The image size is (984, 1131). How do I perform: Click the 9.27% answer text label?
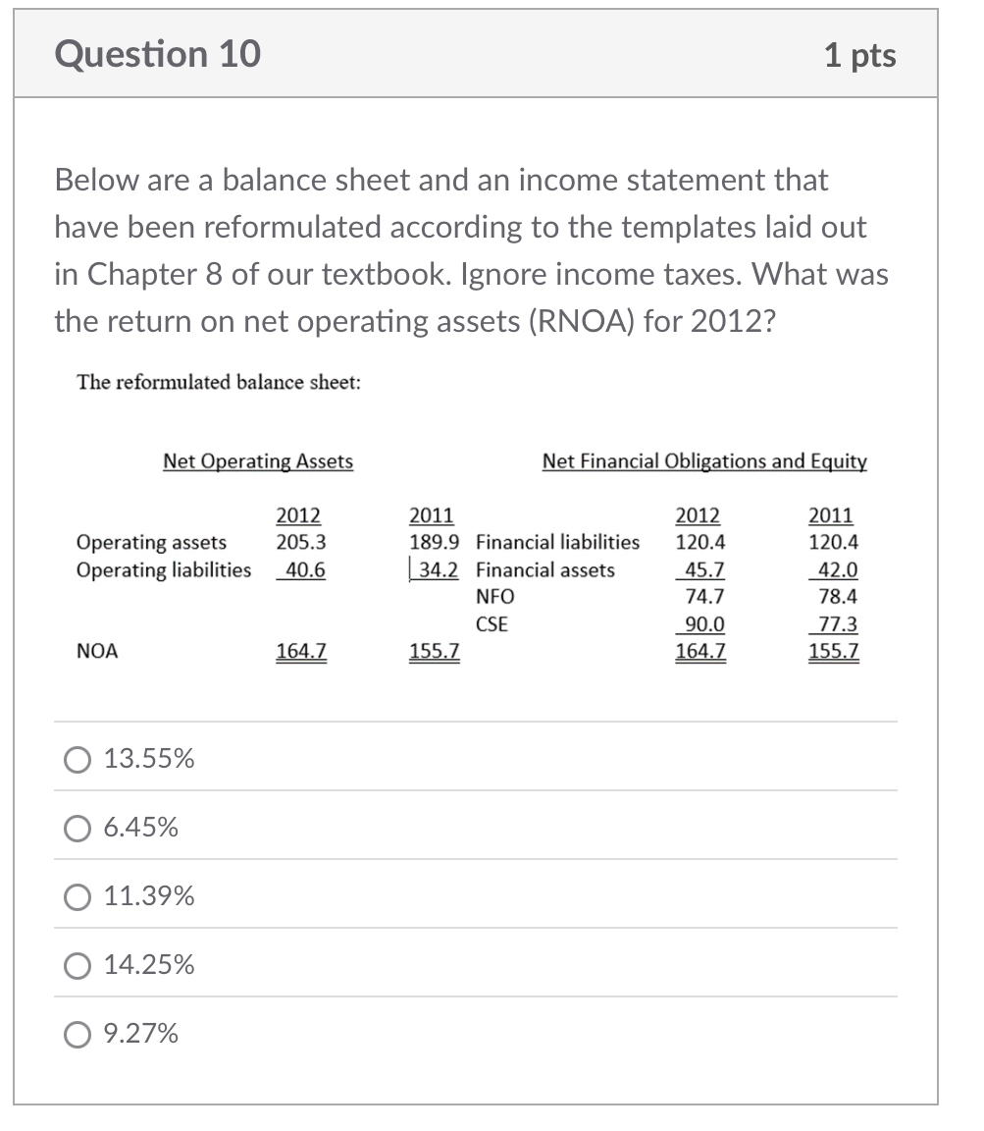[x=139, y=1033]
